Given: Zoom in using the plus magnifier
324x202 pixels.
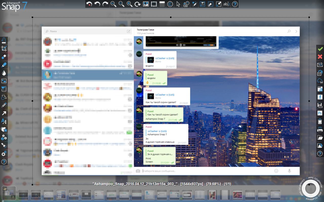Looking at the screenshot, I should 130,4.
